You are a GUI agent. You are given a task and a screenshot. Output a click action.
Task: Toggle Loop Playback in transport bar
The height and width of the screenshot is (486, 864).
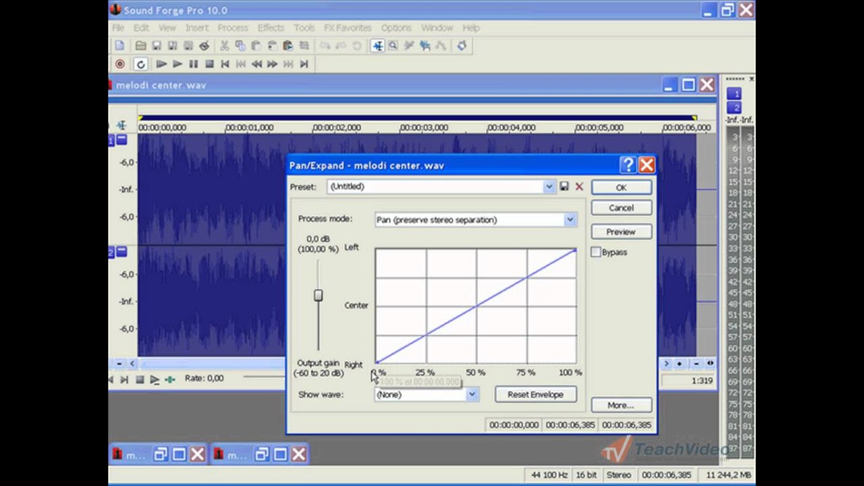click(140, 64)
